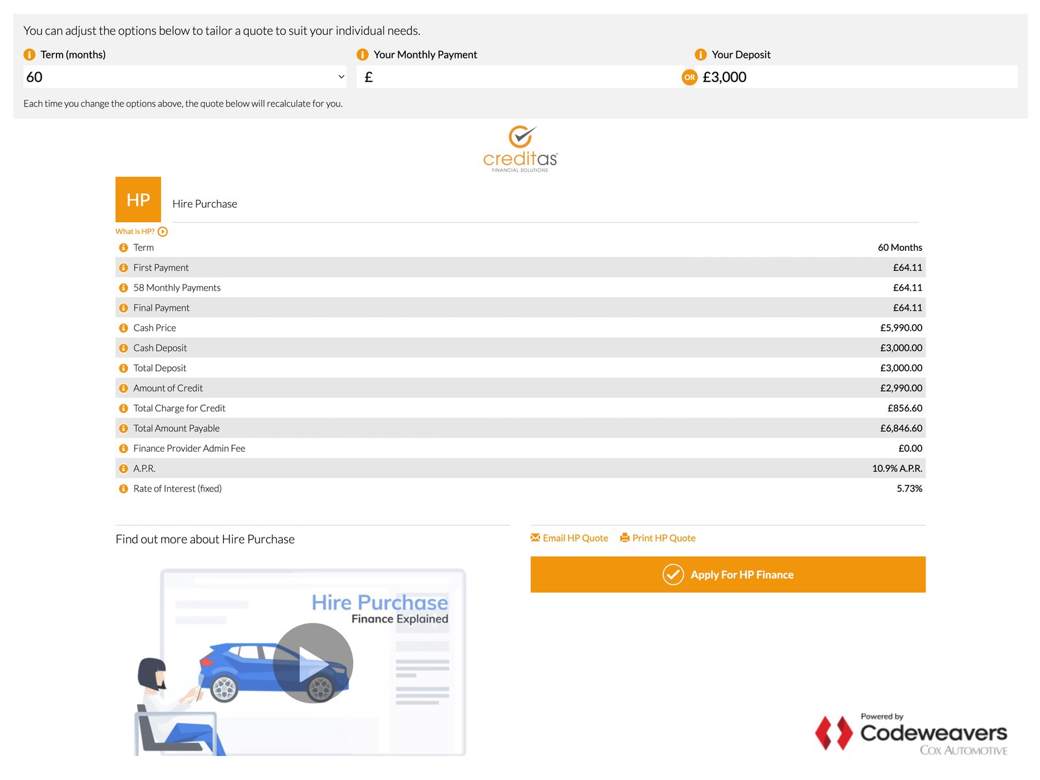Click the Your Deposit field showing £3,000
Screen dimensions: 1040x780
858,77
